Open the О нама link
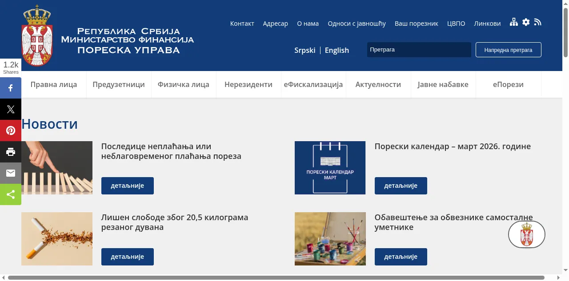This screenshot has height=281, width=569. pos(308,24)
